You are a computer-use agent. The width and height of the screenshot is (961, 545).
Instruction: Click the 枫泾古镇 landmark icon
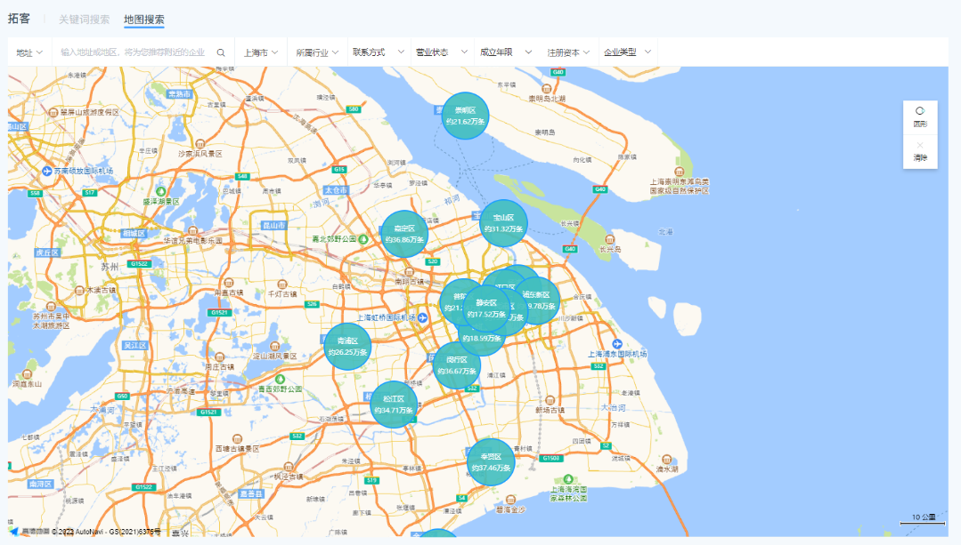coord(287,467)
